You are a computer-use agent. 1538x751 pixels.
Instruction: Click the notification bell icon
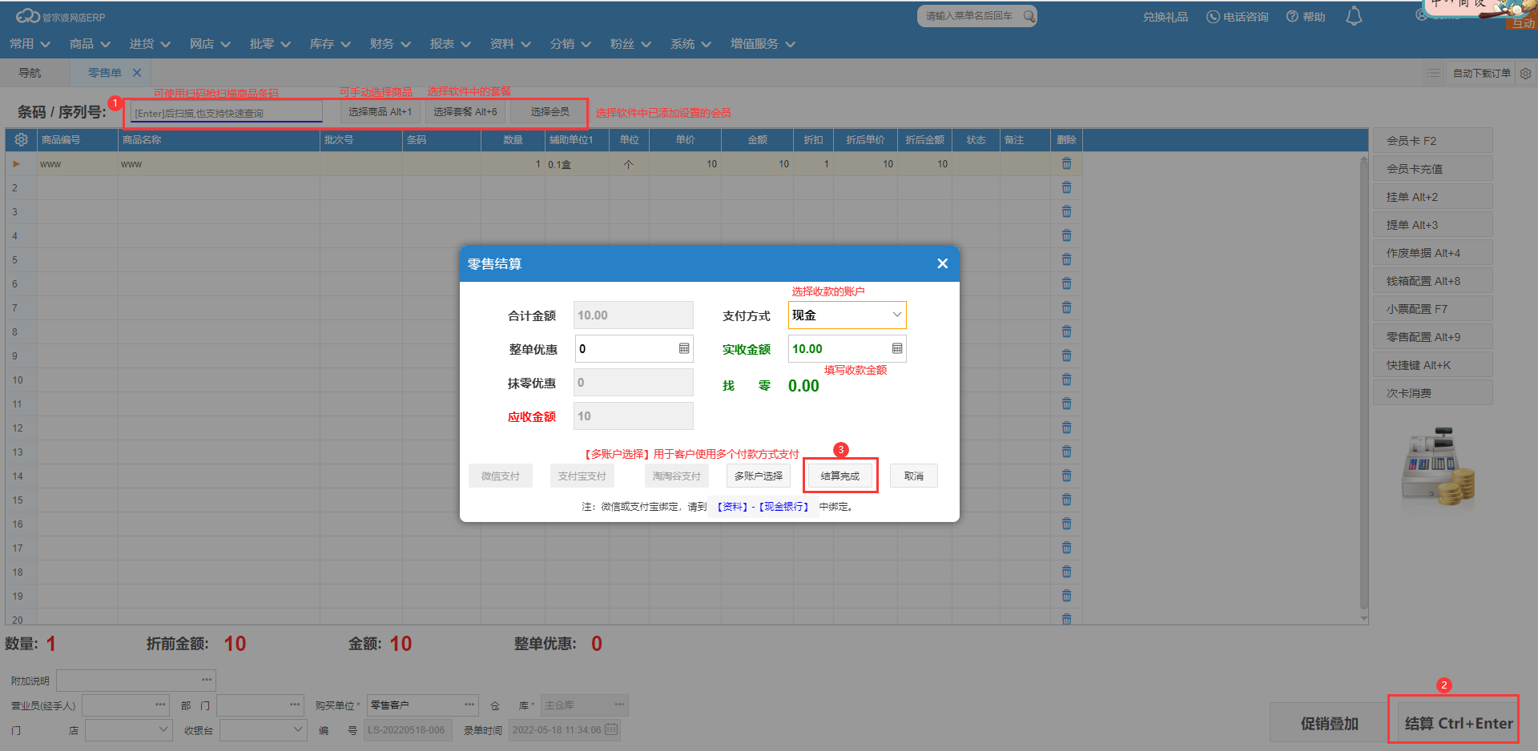point(1354,17)
